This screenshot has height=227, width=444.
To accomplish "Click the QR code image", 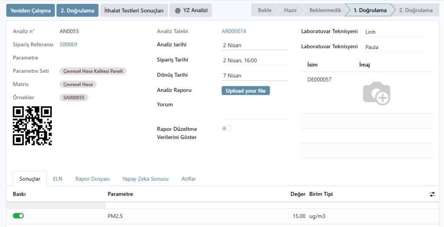I will click(33, 126).
